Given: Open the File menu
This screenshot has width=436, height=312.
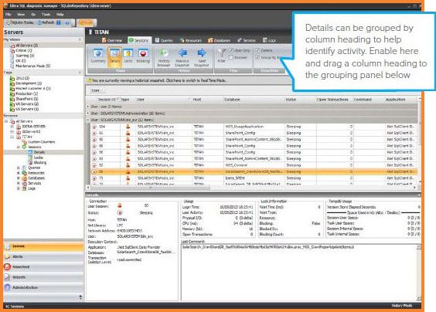Looking at the screenshot, I should click(x=9, y=14).
